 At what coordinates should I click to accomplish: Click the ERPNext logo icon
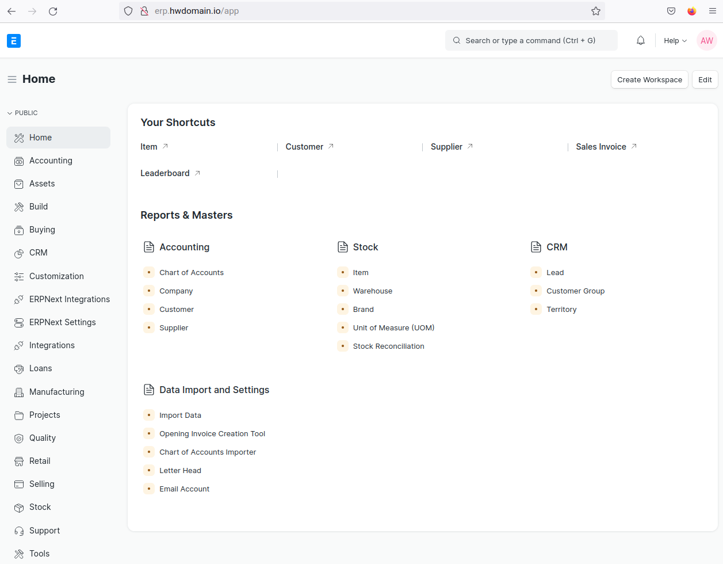point(14,41)
